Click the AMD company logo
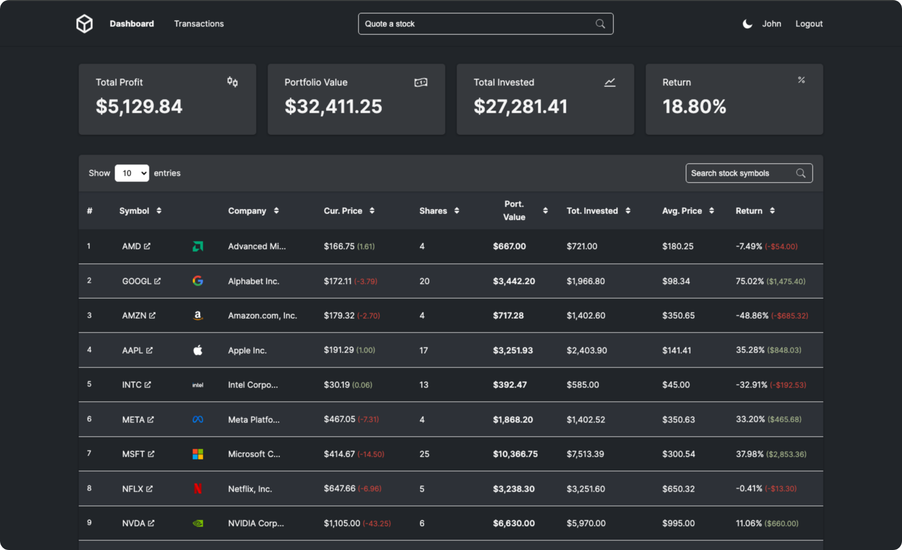This screenshot has height=550, width=902. [x=198, y=246]
